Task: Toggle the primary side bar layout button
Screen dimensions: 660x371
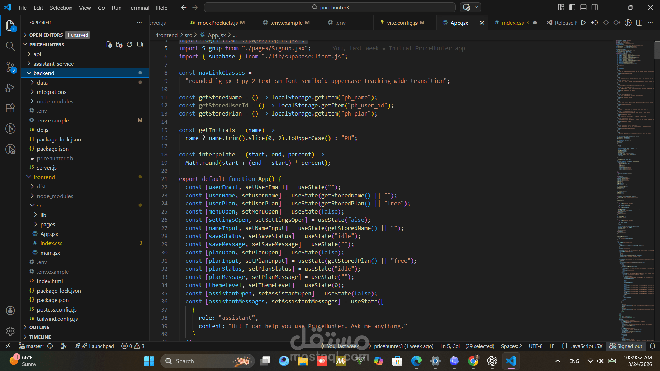Action: coord(572,7)
